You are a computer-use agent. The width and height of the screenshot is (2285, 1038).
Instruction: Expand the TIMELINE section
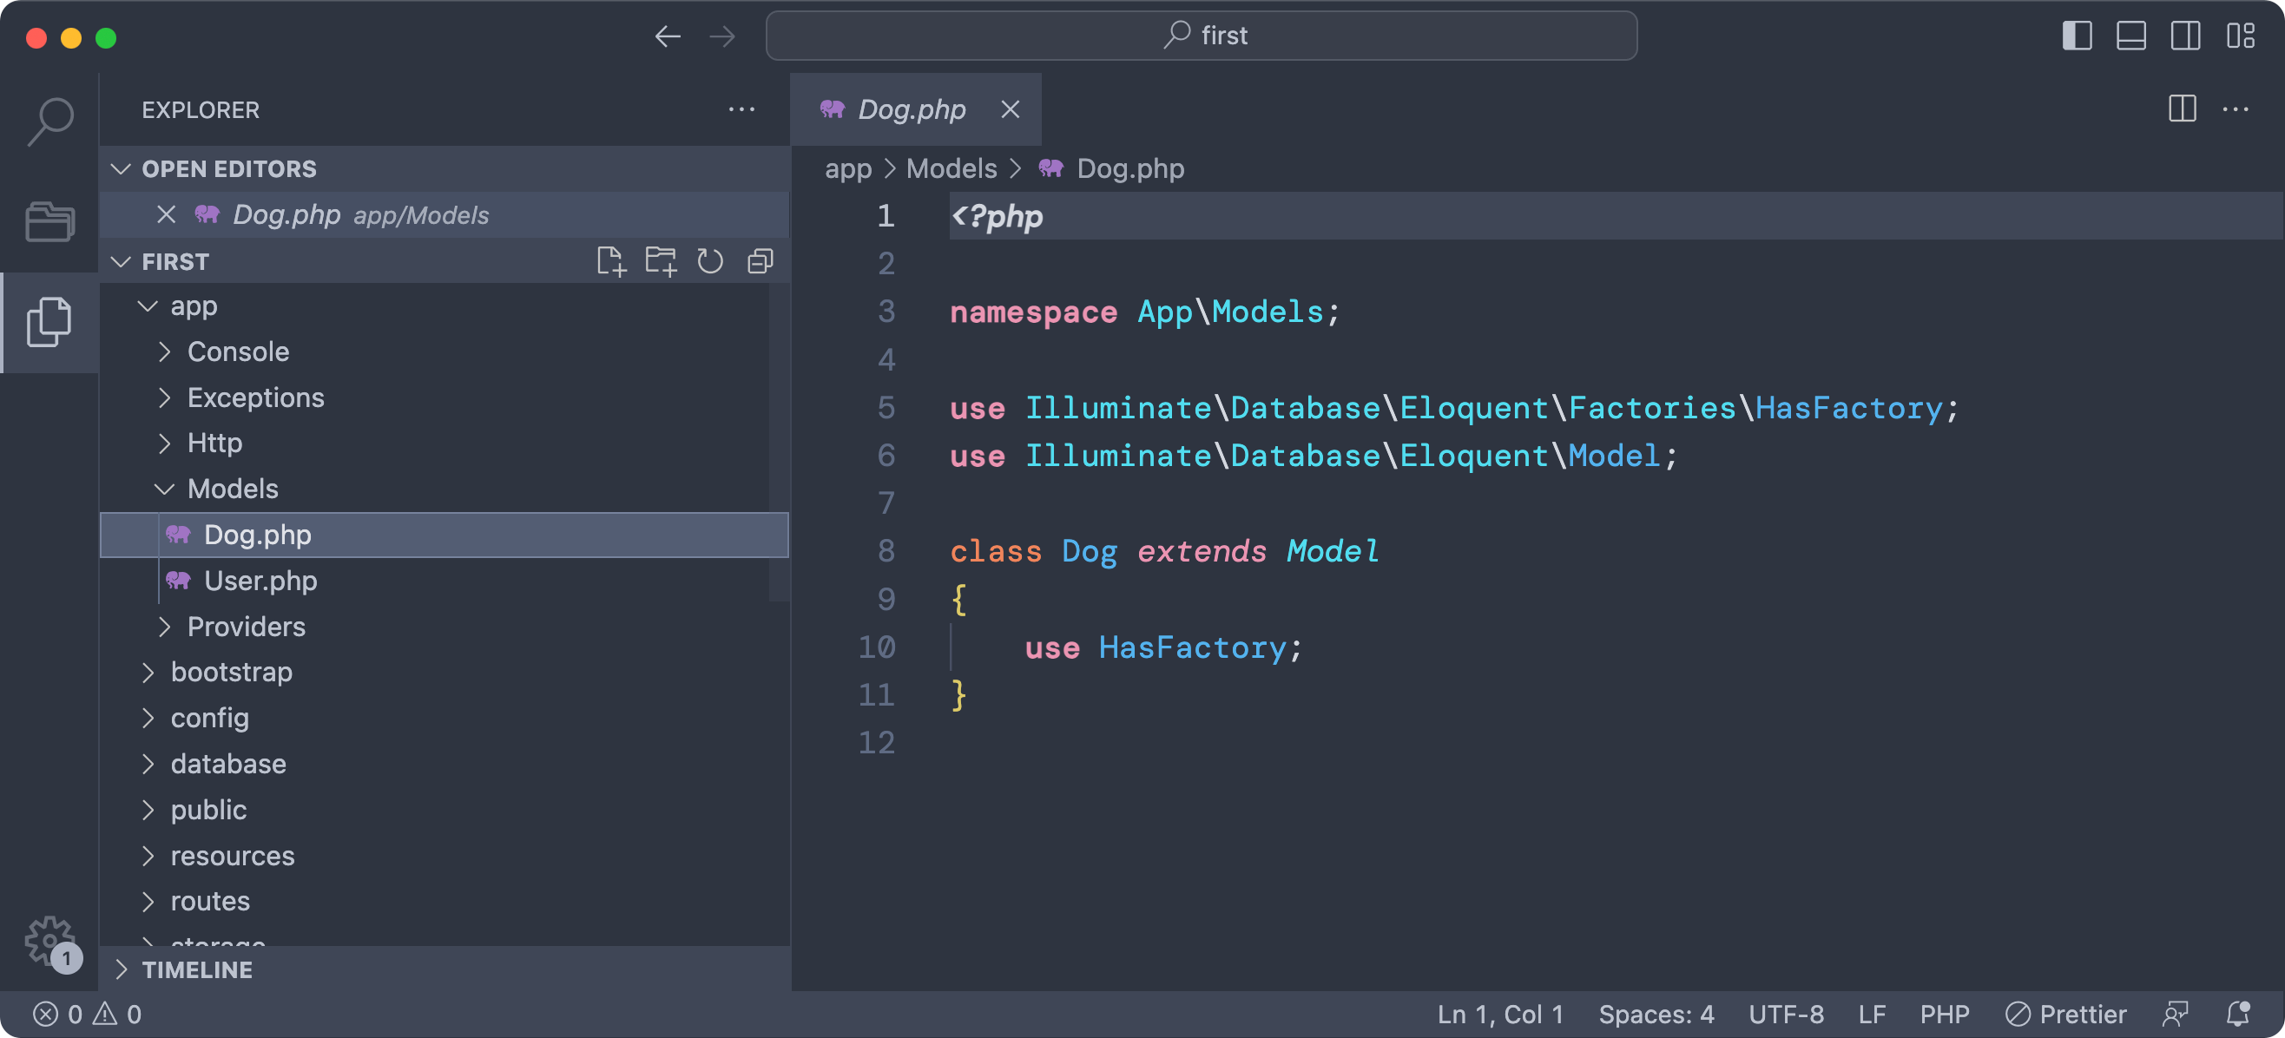pyautogui.click(x=197, y=969)
